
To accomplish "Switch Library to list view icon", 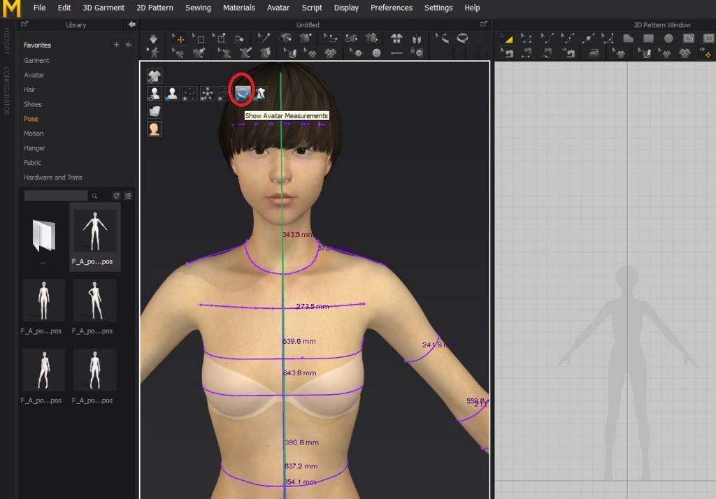I will [x=128, y=196].
